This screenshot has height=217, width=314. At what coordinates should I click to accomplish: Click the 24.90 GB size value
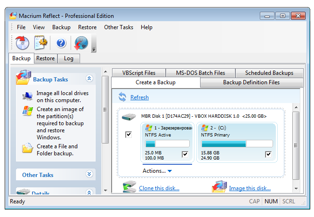(x=210, y=158)
